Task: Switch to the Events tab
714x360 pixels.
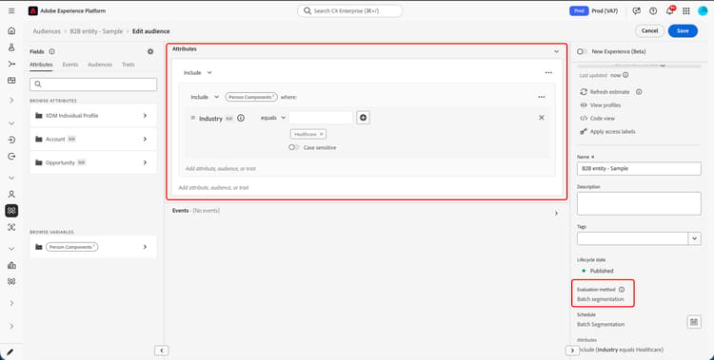Action: [70, 65]
